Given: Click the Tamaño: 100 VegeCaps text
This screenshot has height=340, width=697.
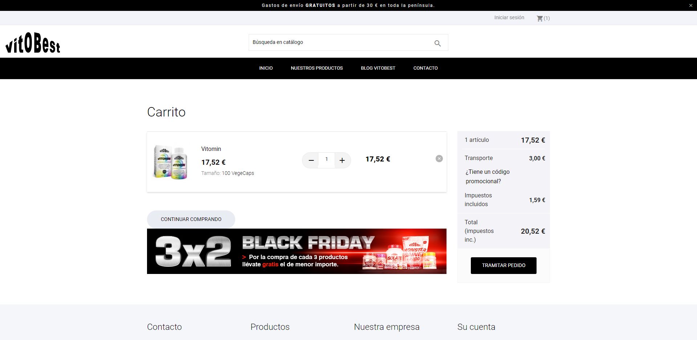Looking at the screenshot, I should point(228,173).
